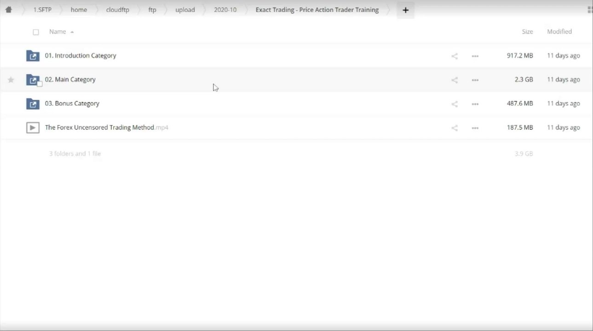The height and width of the screenshot is (331, 593).
Task: Click the 2.3 GB size value
Action: (x=524, y=80)
